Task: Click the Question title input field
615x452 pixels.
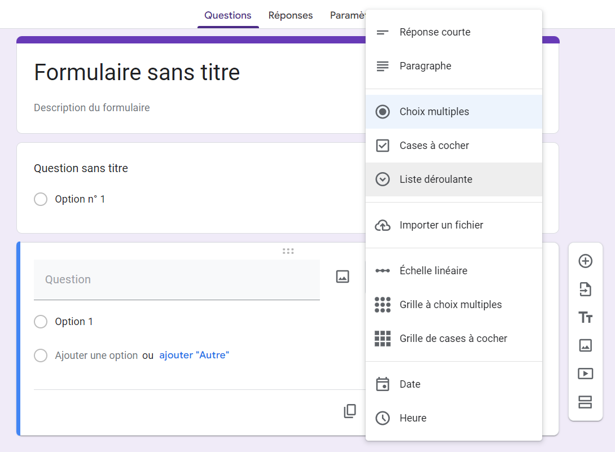Action: click(x=177, y=279)
